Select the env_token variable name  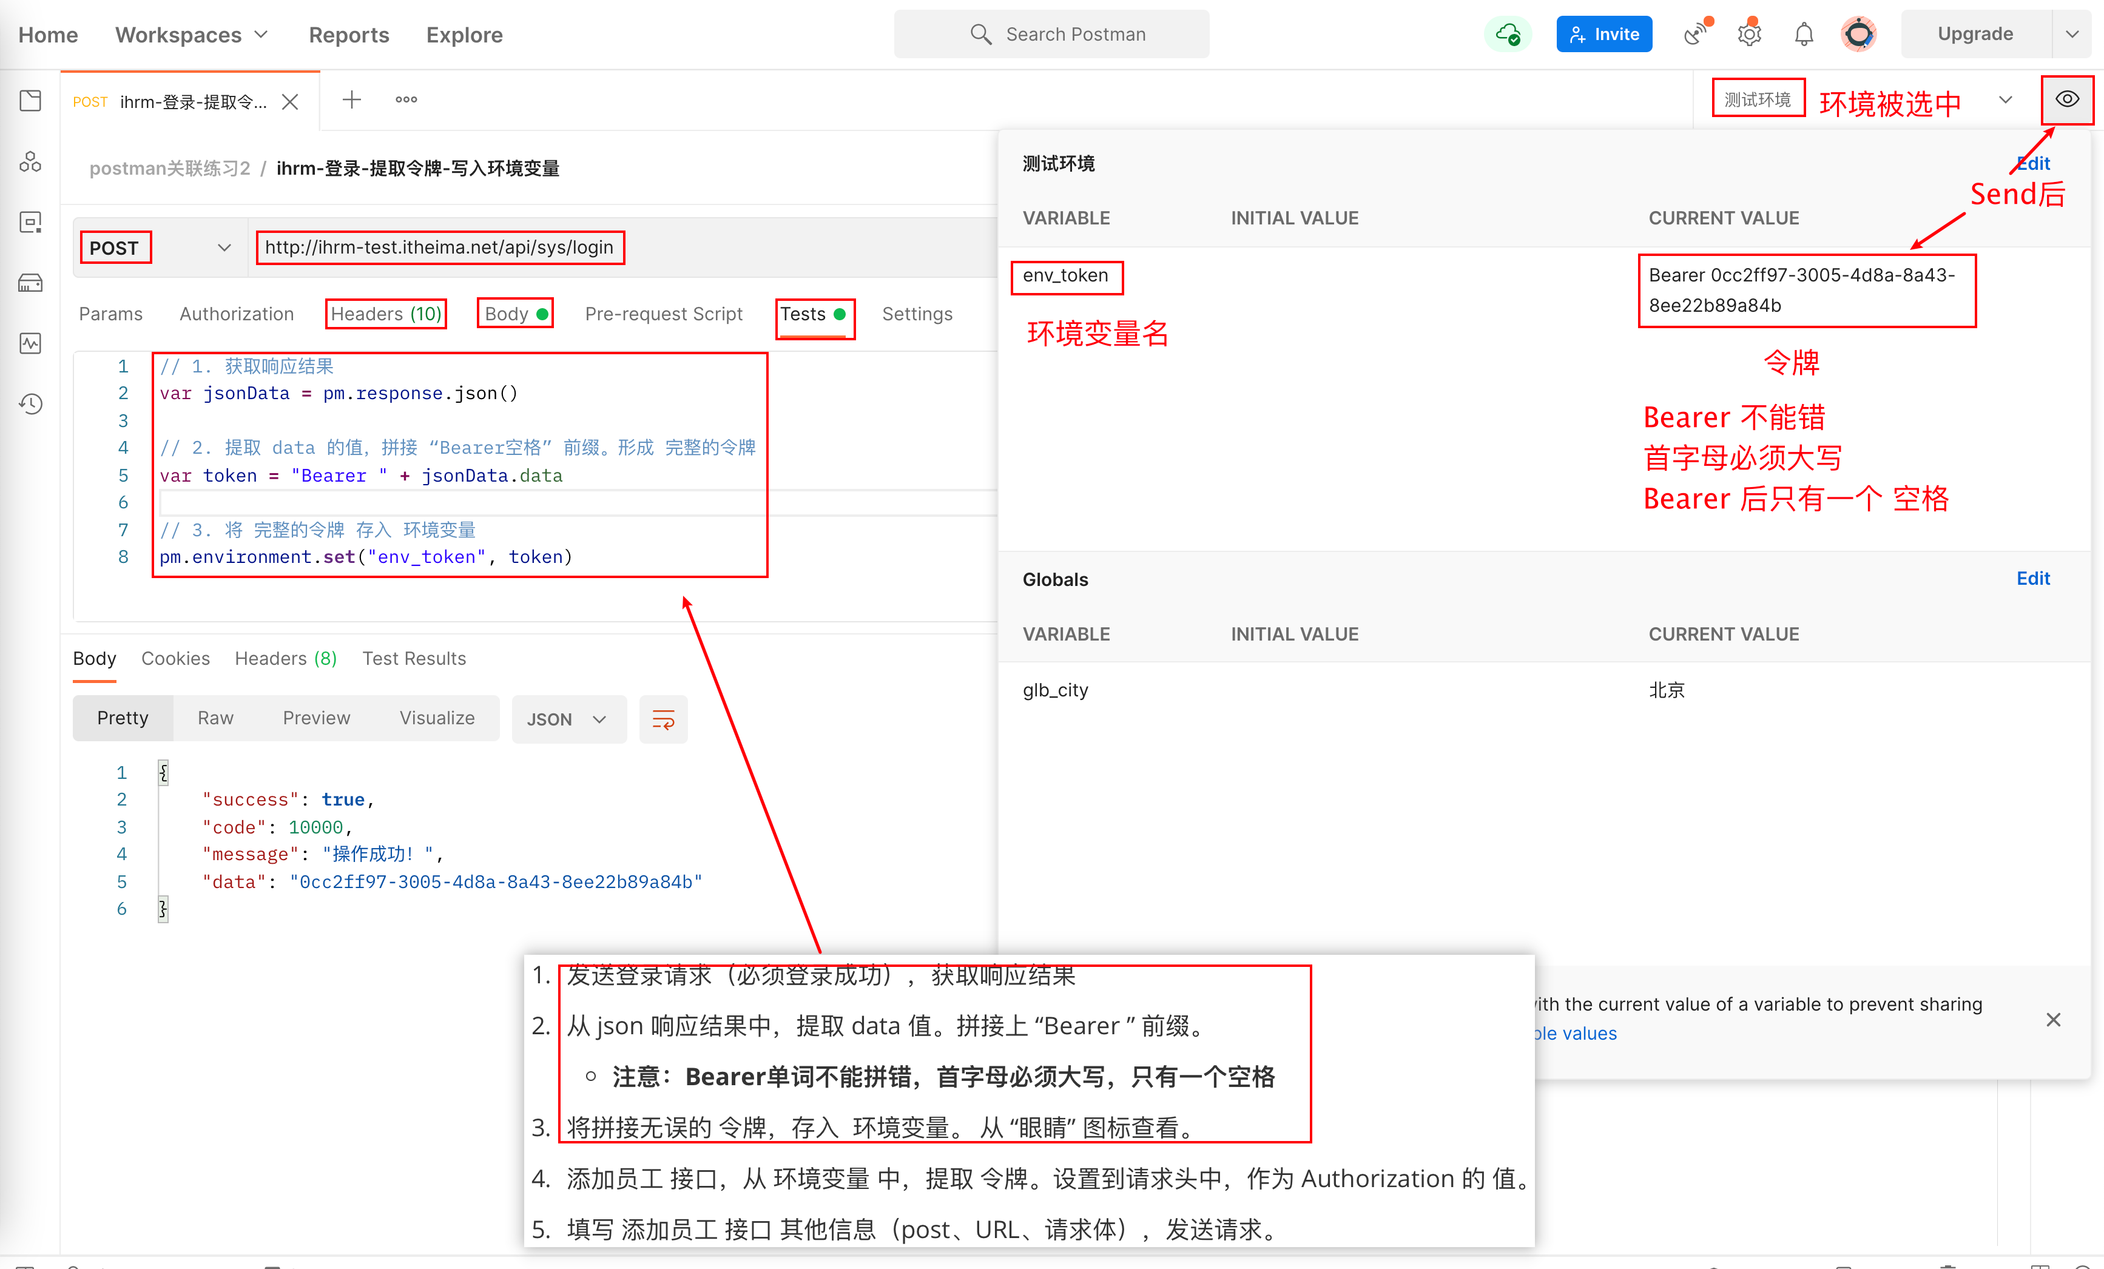tap(1066, 275)
